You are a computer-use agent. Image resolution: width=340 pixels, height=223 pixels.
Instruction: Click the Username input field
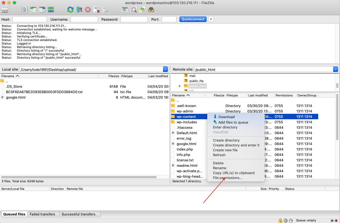coord(84,19)
